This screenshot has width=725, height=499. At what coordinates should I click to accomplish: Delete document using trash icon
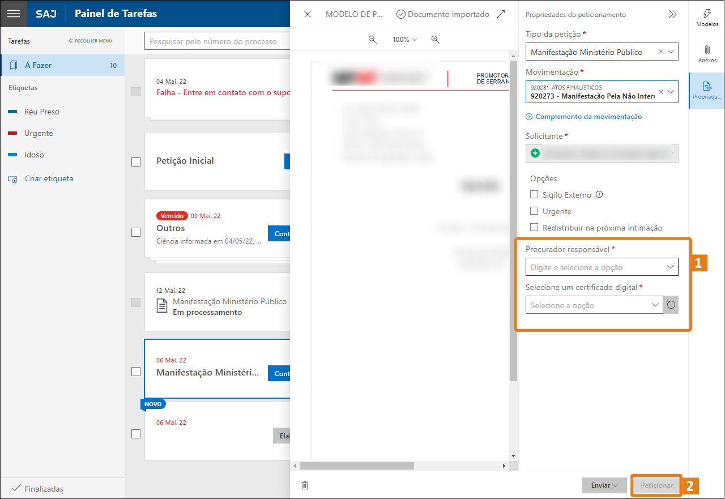(305, 485)
